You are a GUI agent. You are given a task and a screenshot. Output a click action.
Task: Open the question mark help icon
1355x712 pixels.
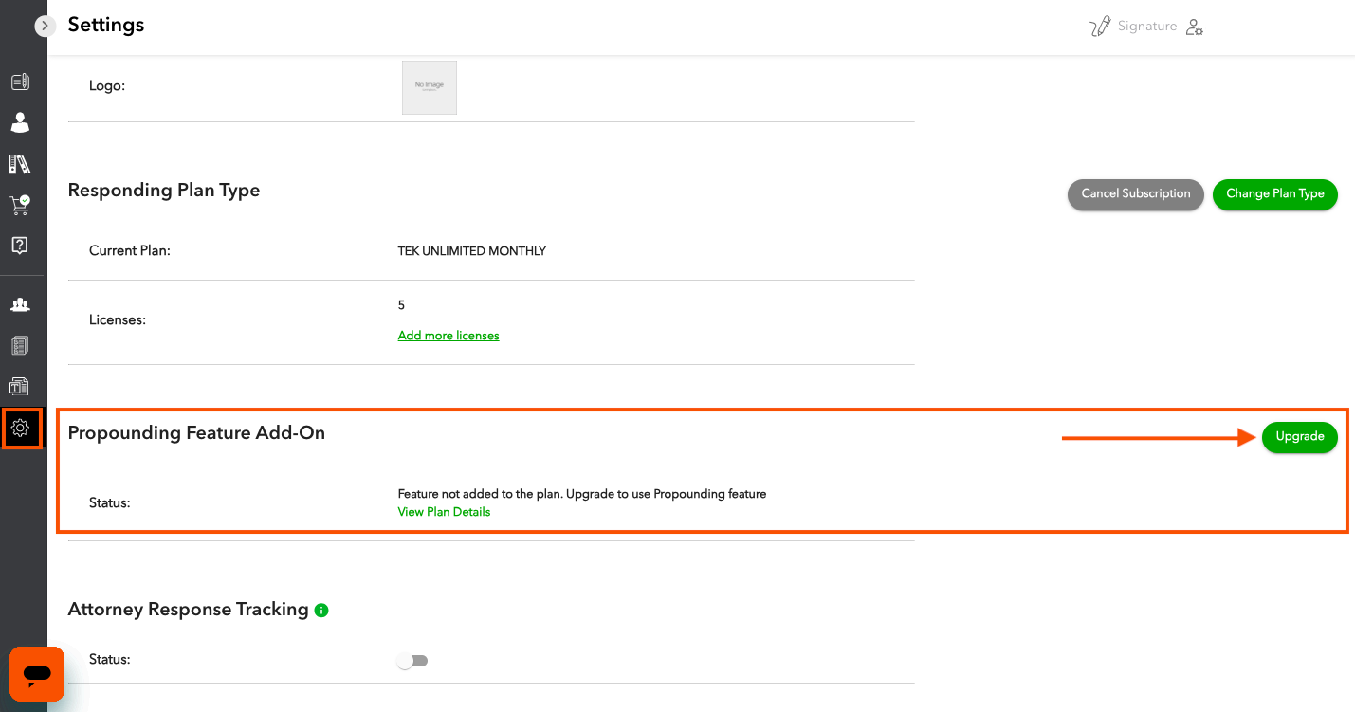tap(20, 246)
